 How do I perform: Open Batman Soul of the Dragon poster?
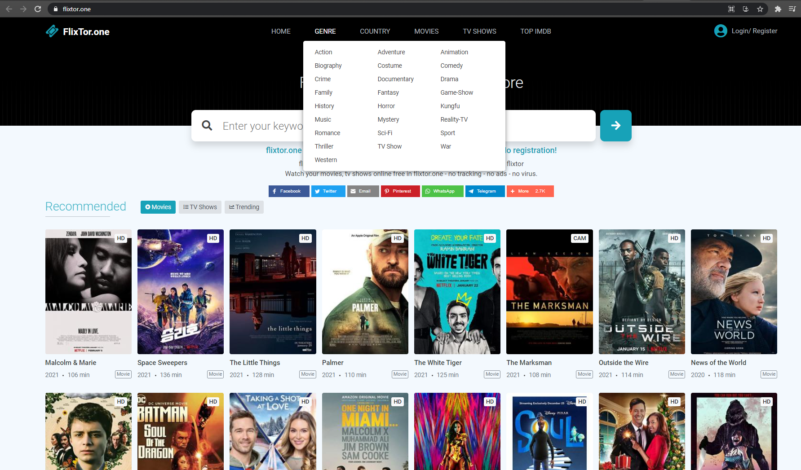point(181,431)
